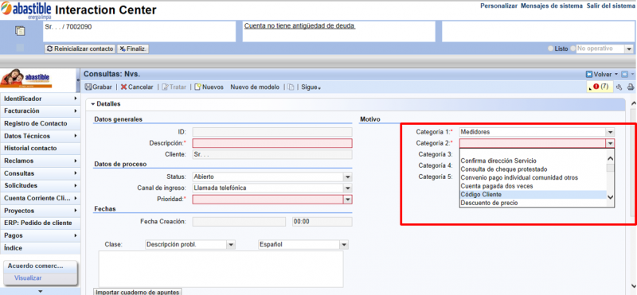The height and width of the screenshot is (295, 637).
Task: Click the Nuevos document icon
Action: 197,87
